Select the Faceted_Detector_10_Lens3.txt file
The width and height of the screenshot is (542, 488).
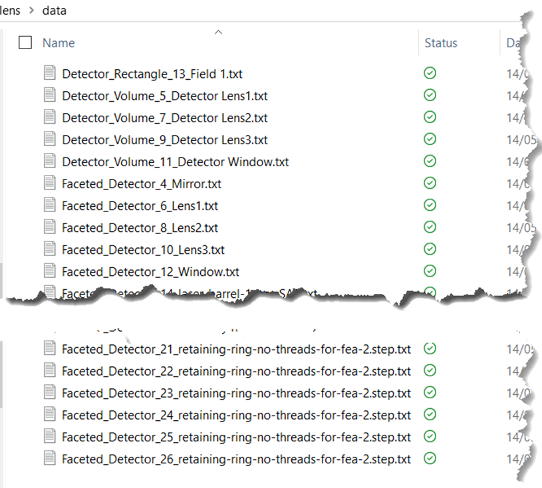[x=143, y=249]
